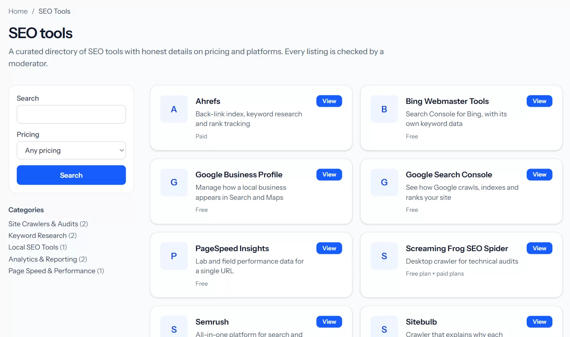Screen dimensions: 570x337
Task: Open Keyword Research category
Action: click(x=37, y=235)
